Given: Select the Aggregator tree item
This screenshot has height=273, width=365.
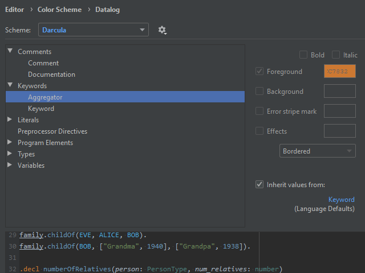Looking at the screenshot, I should 125,97.
